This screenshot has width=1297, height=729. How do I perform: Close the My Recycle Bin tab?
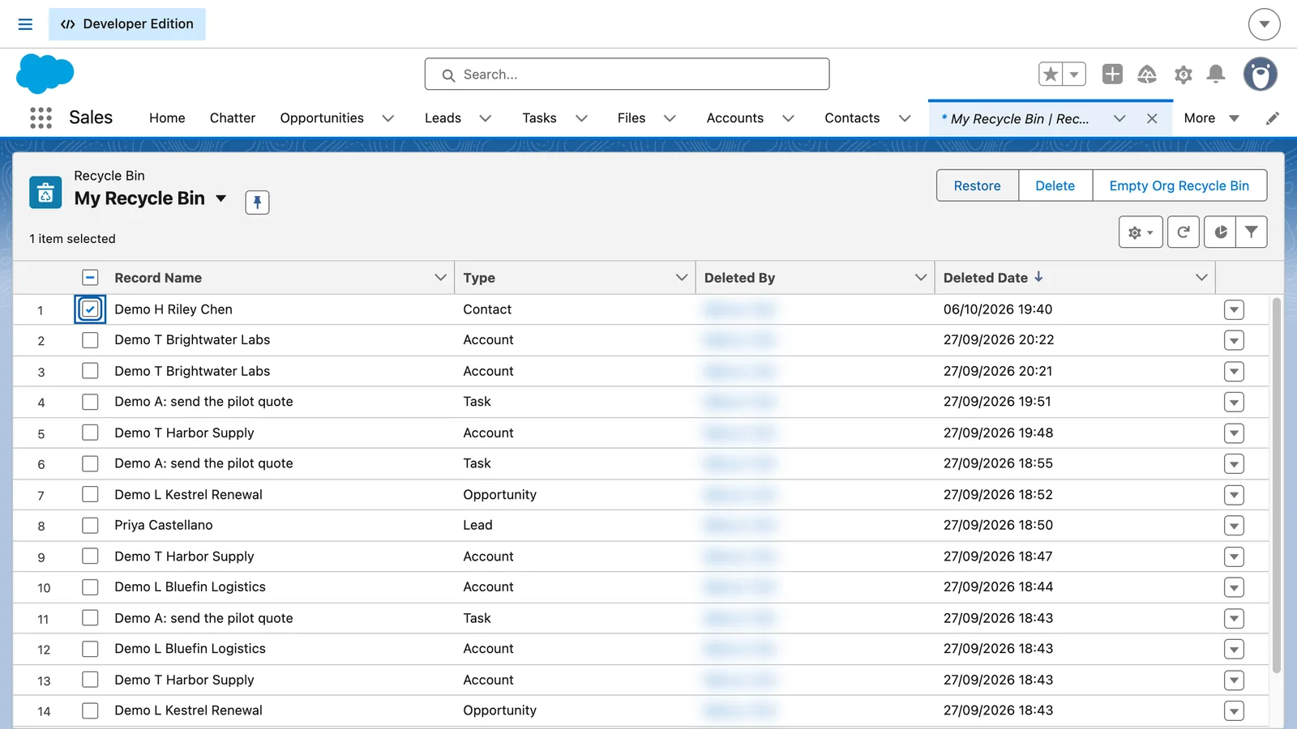1152,118
